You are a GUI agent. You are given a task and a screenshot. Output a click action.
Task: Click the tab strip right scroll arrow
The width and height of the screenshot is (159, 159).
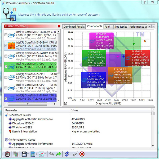pyautogui.click(x=153, y=27)
